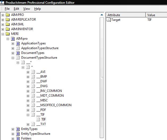
Task: Click the AIM:INVENTOR folder icon
Action: pos(7,29)
